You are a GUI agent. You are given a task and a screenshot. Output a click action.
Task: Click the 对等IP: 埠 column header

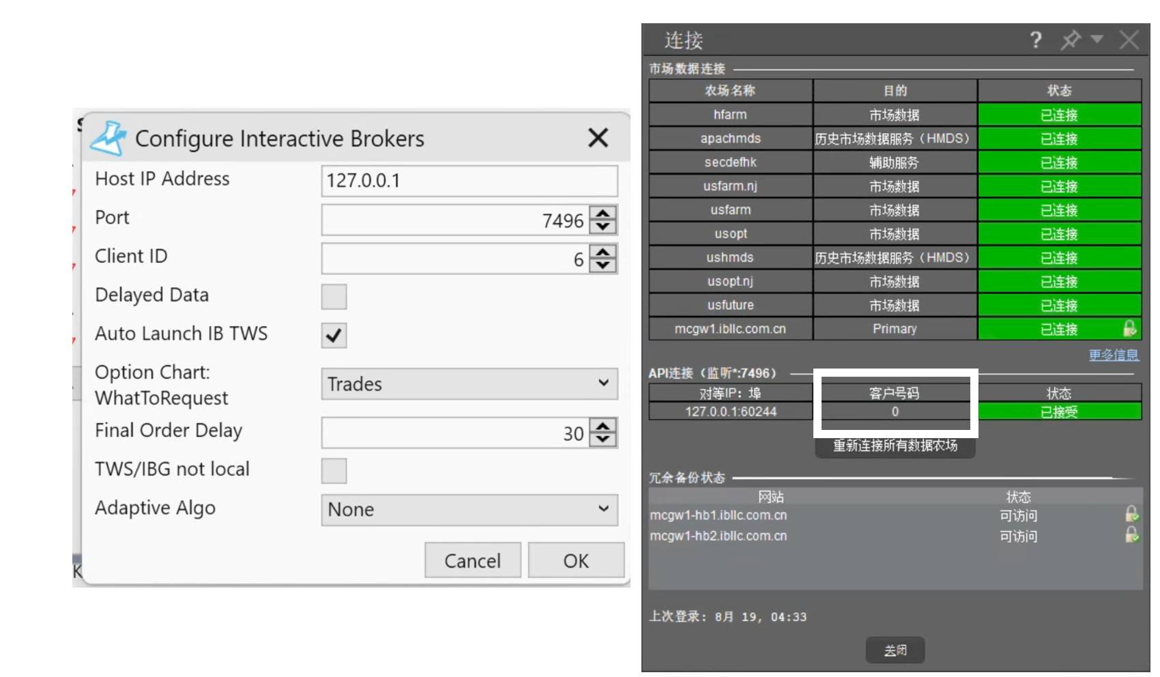point(730,393)
